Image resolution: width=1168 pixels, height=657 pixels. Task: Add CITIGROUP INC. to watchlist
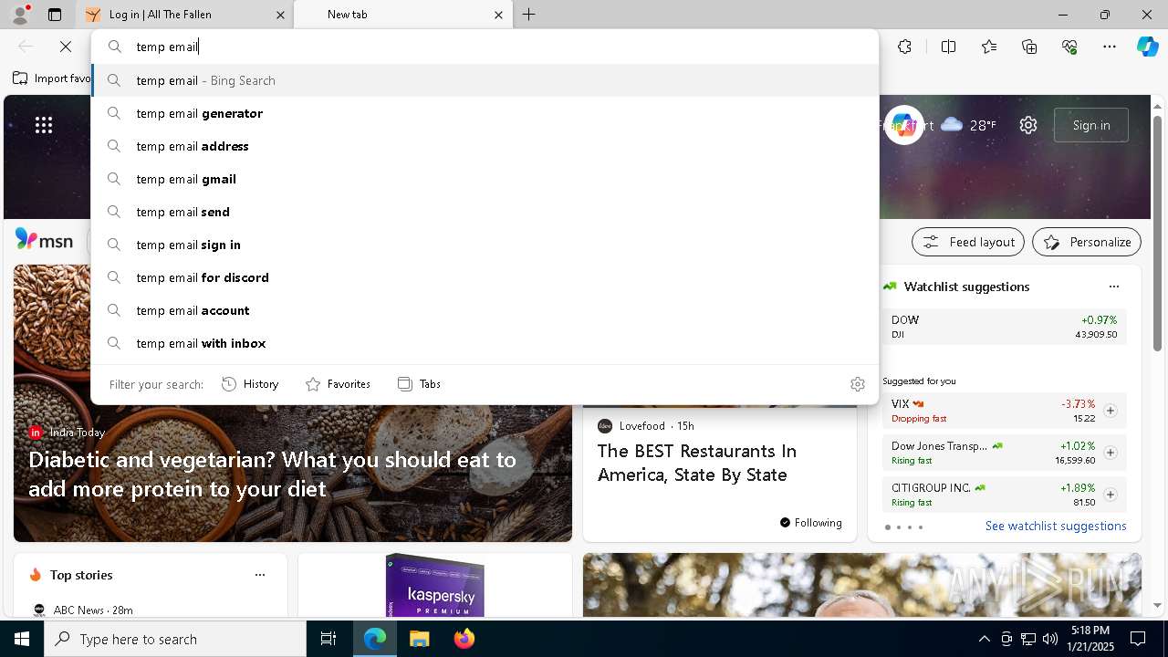1110,495
